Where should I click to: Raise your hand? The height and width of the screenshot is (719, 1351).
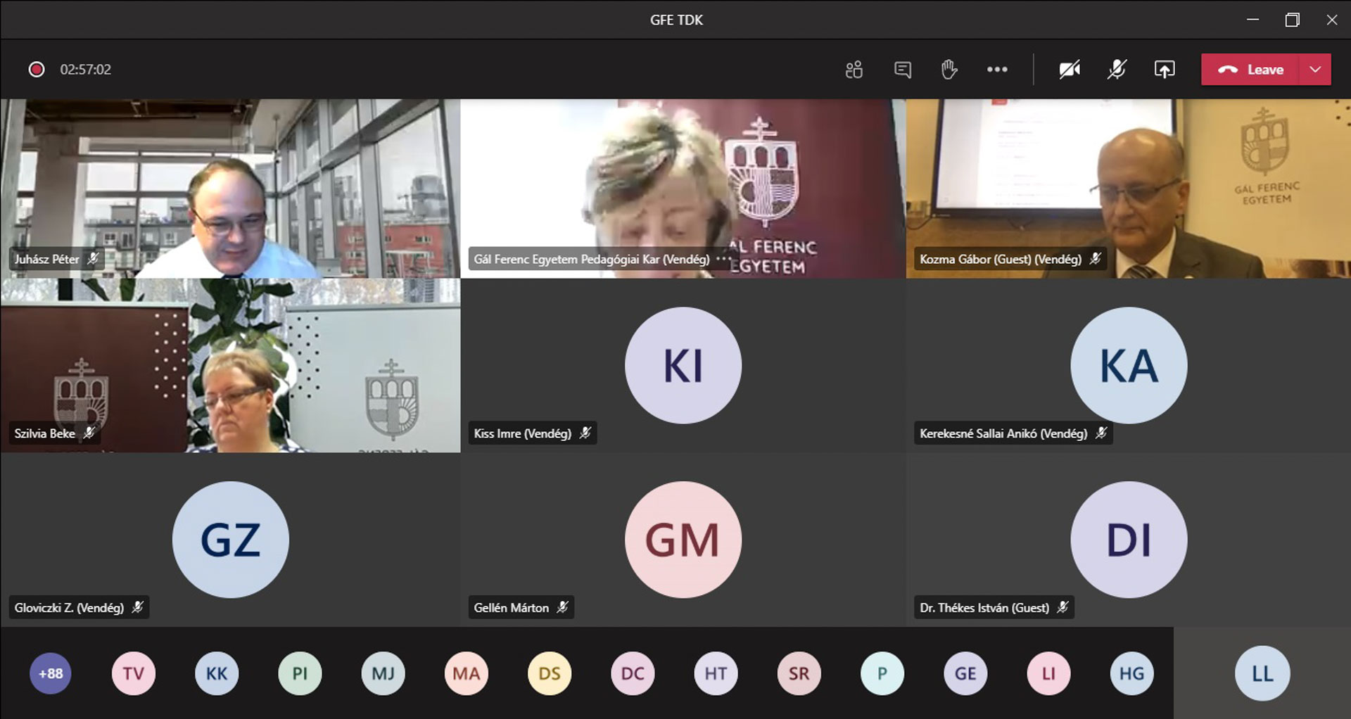point(949,70)
